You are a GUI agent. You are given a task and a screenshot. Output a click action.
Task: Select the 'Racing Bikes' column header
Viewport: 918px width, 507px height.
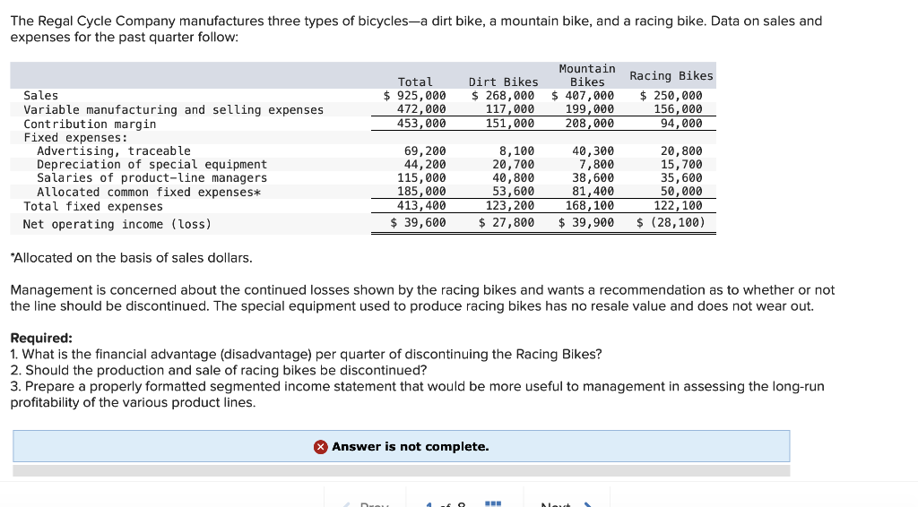(x=671, y=76)
